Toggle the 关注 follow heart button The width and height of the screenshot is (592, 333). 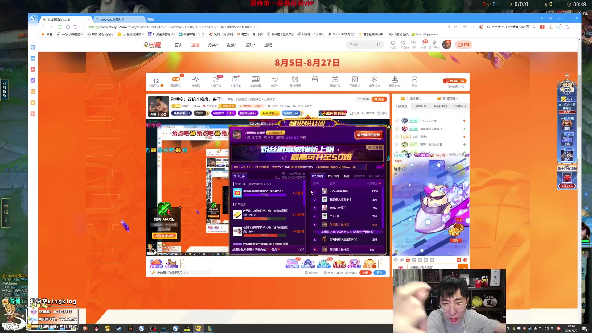pos(379,99)
